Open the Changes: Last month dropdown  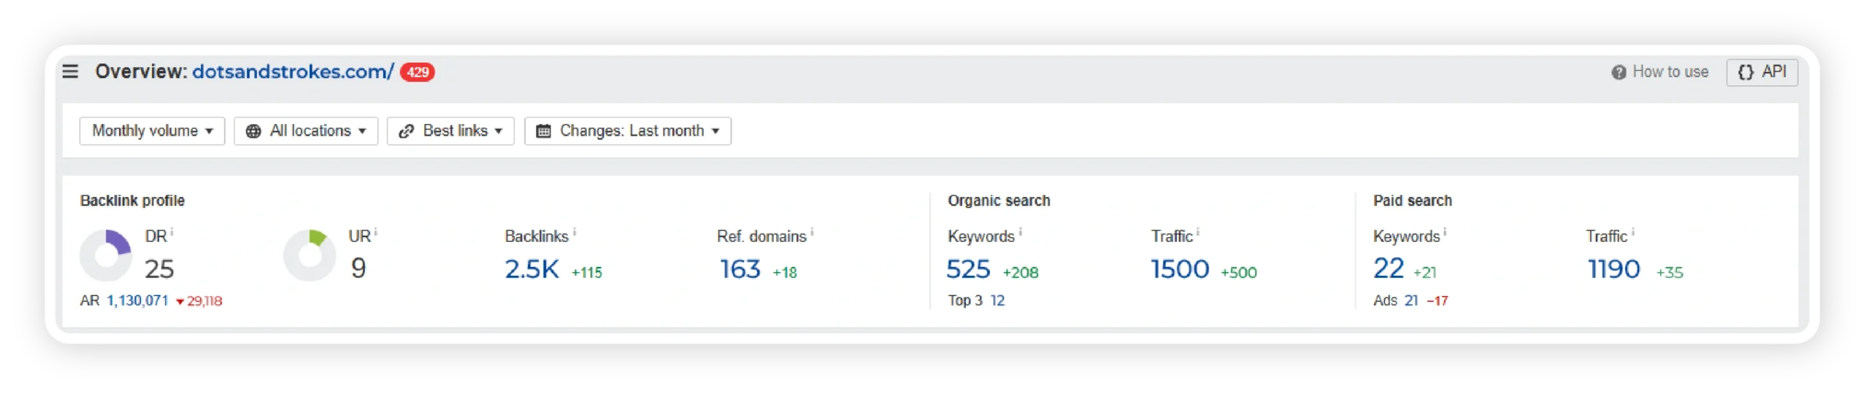click(x=627, y=131)
